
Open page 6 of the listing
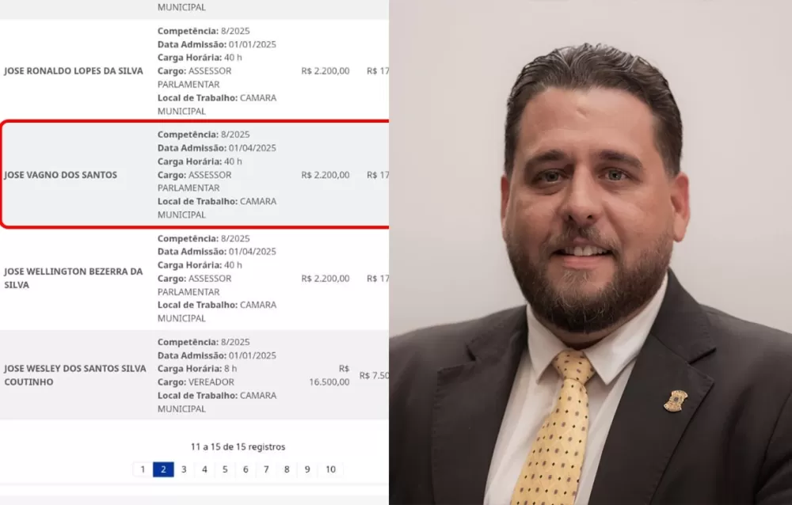(x=246, y=469)
